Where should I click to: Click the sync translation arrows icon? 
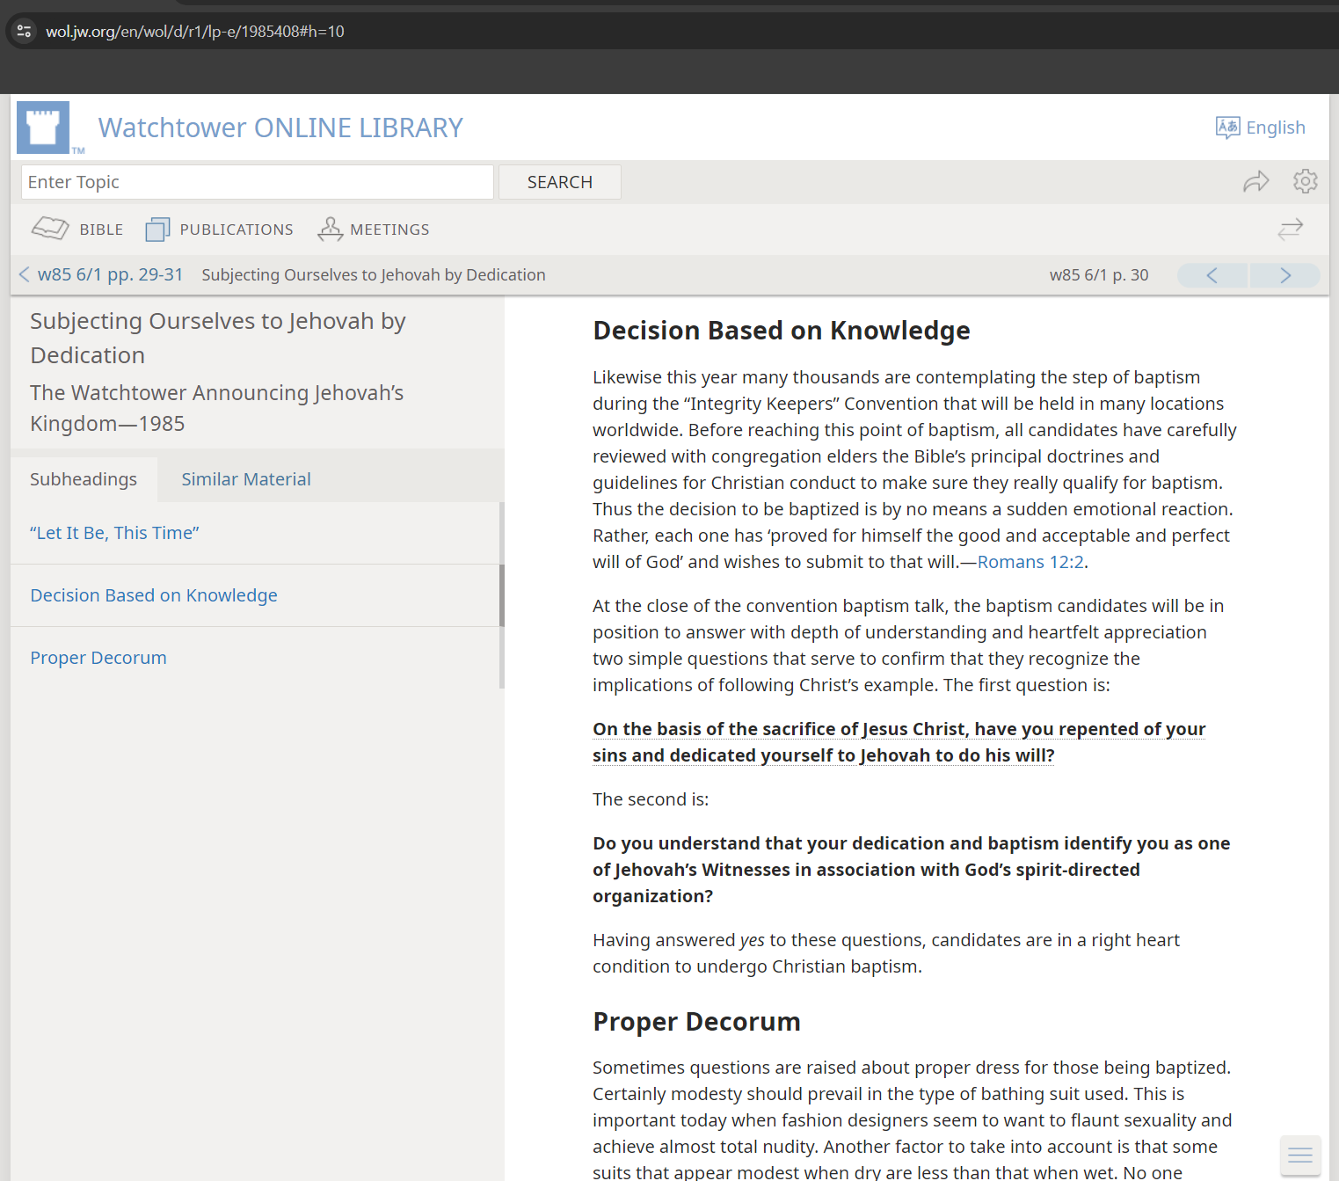click(1290, 230)
